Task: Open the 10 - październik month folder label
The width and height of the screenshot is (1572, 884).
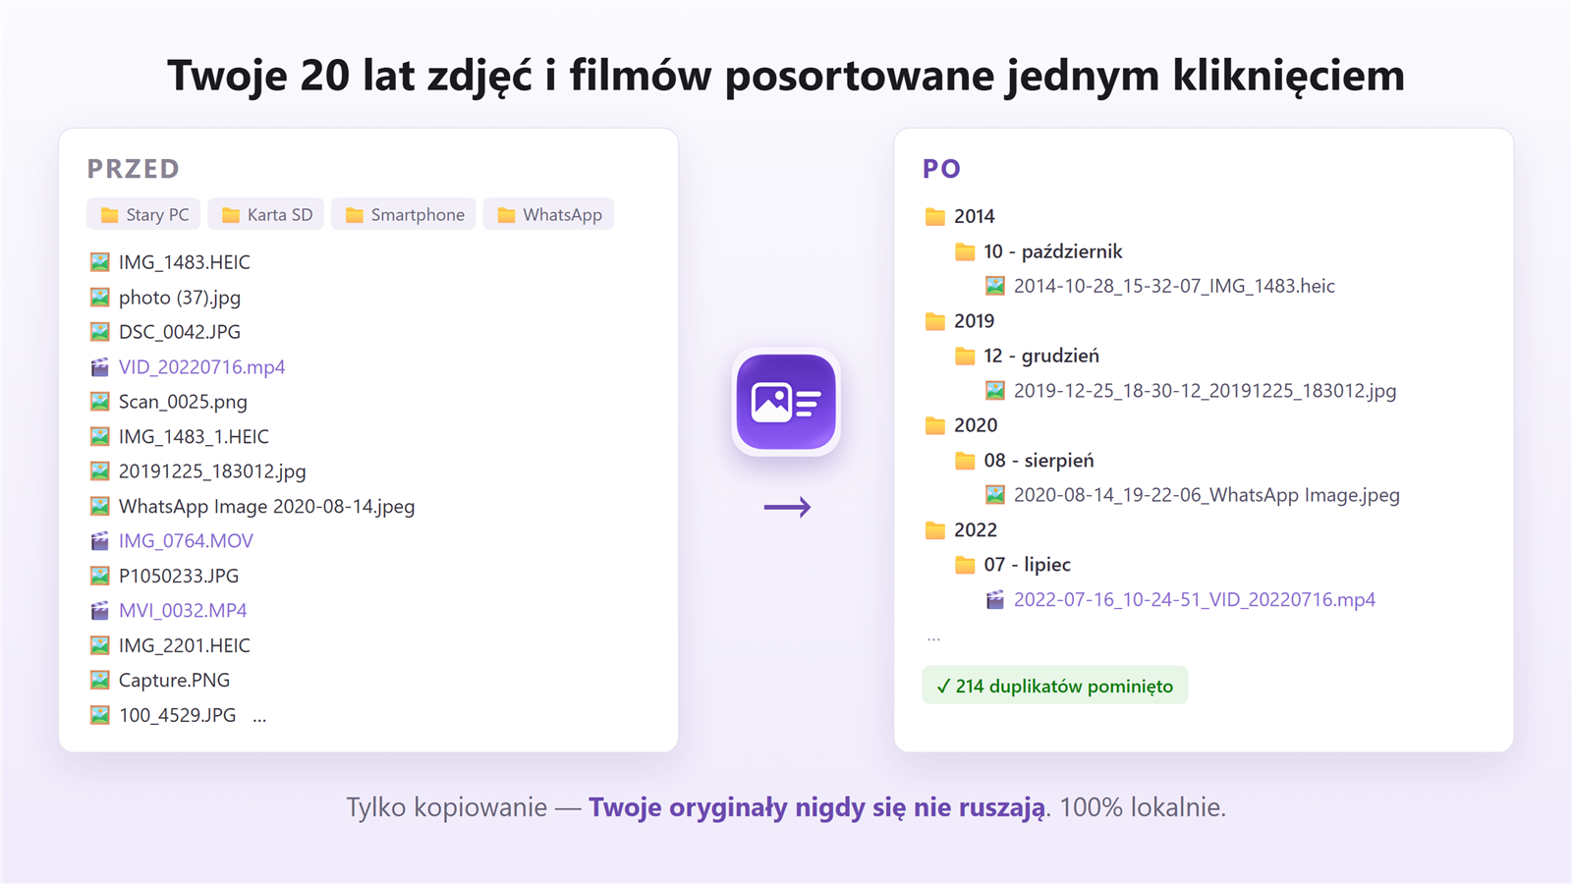Action: click(1053, 251)
